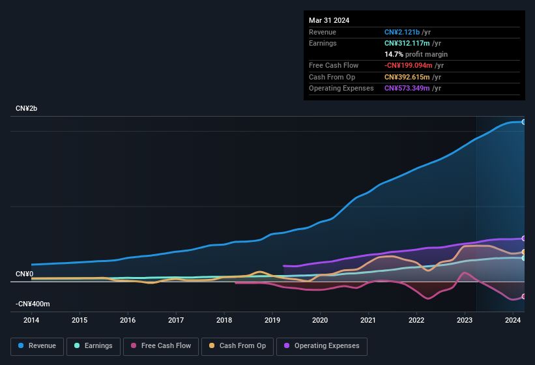
Task: Click the Free Cash Flow endpoint marker
Action: (523, 296)
